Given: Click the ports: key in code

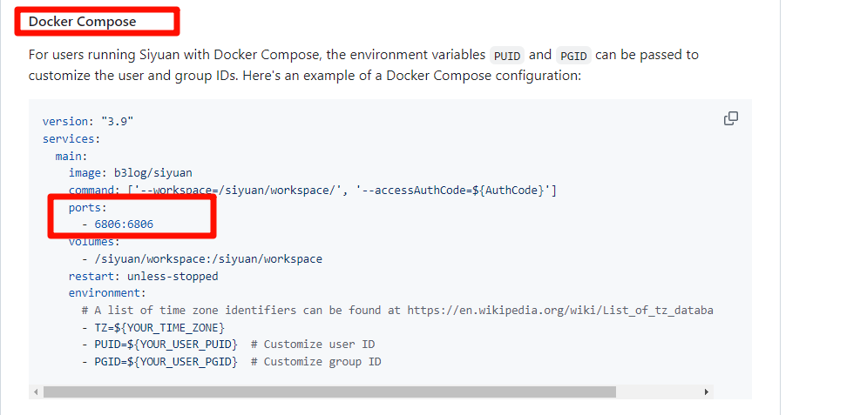Looking at the screenshot, I should coord(88,208).
